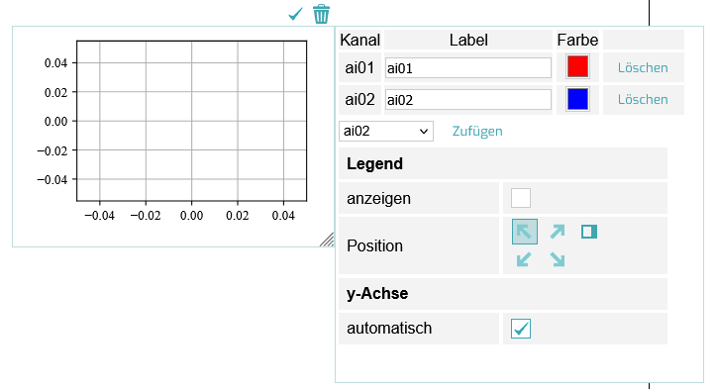Set legend position to top-left arrow
Image resolution: width=716 pixels, height=389 pixels.
click(x=524, y=232)
